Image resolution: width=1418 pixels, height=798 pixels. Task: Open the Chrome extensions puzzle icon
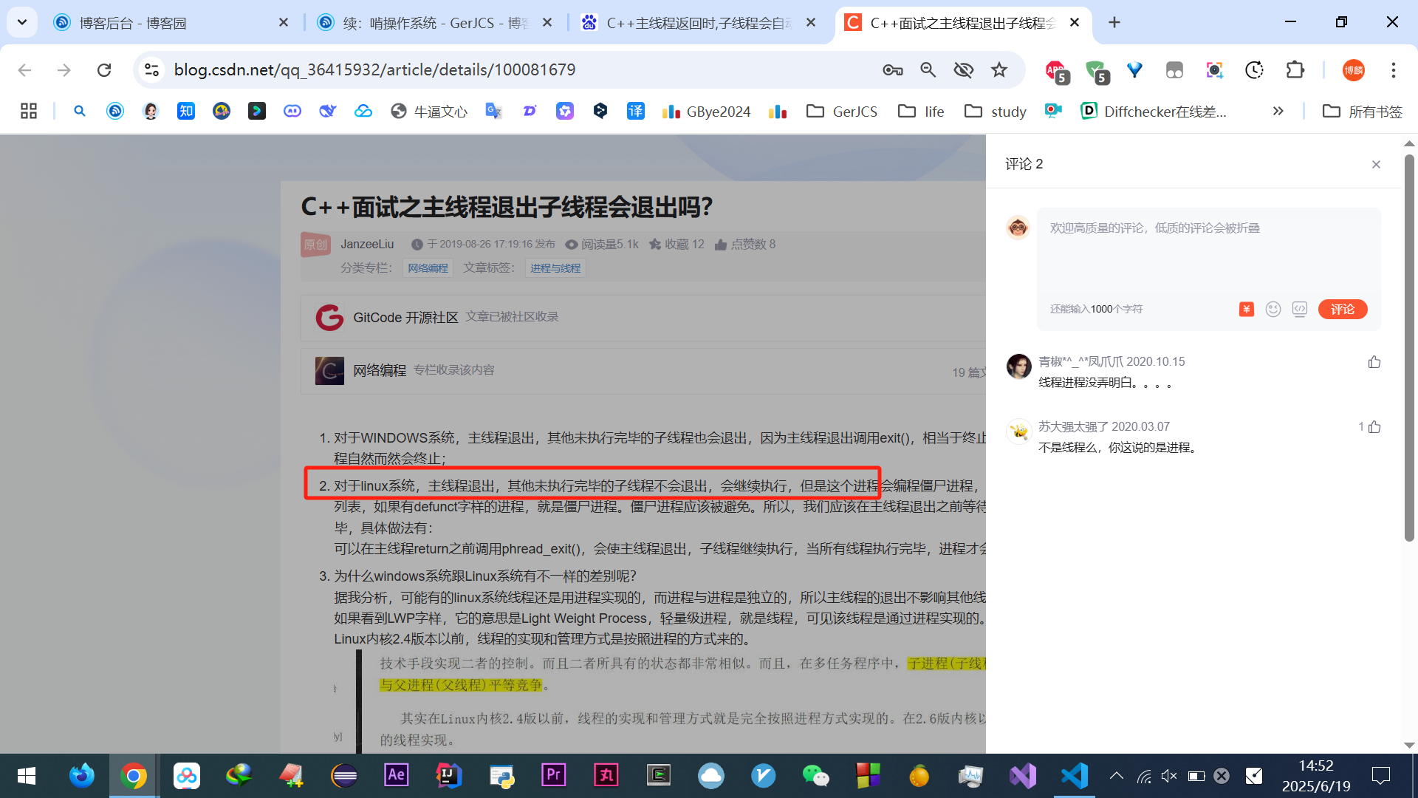click(x=1295, y=69)
